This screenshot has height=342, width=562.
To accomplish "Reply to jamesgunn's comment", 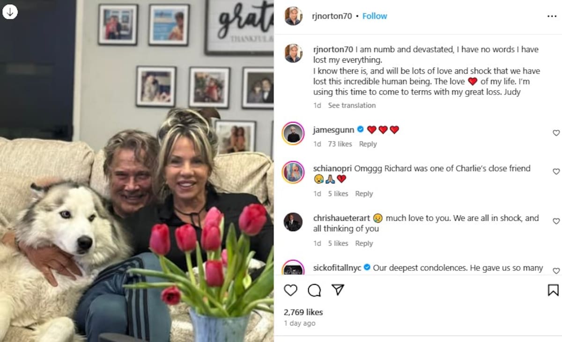I will pyautogui.click(x=368, y=144).
